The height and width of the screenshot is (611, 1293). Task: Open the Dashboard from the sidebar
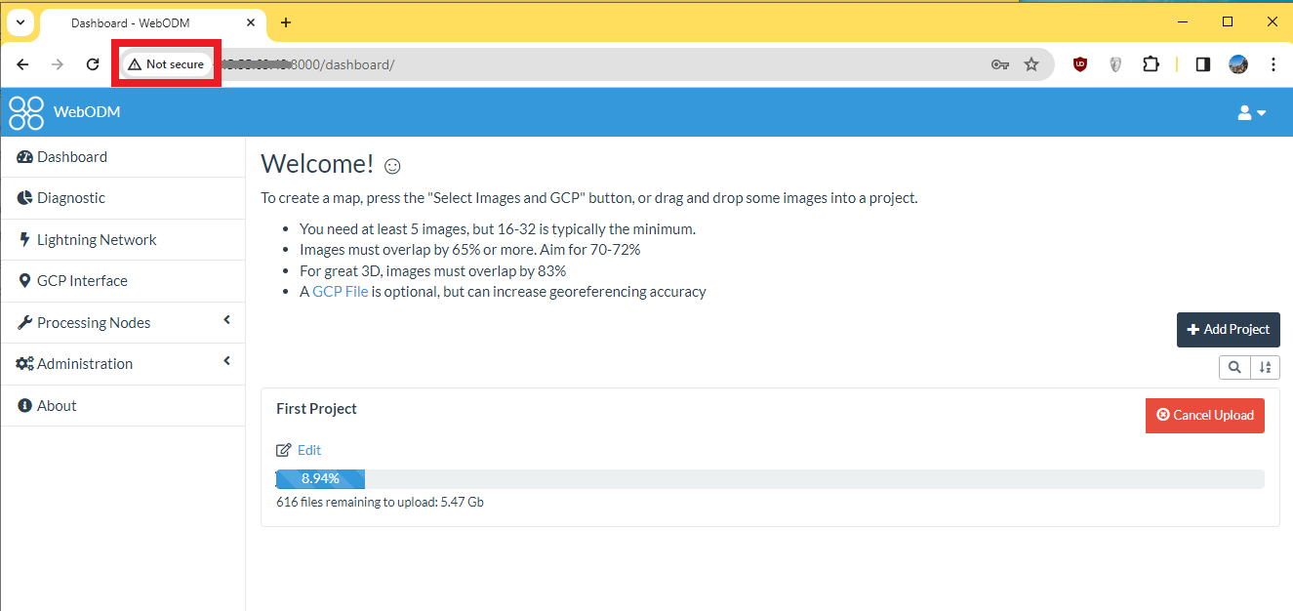pos(71,156)
